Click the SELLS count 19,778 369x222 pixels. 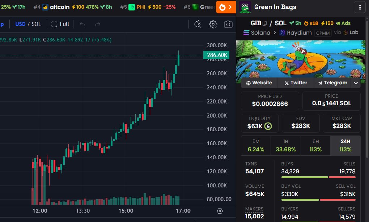coord(347,171)
